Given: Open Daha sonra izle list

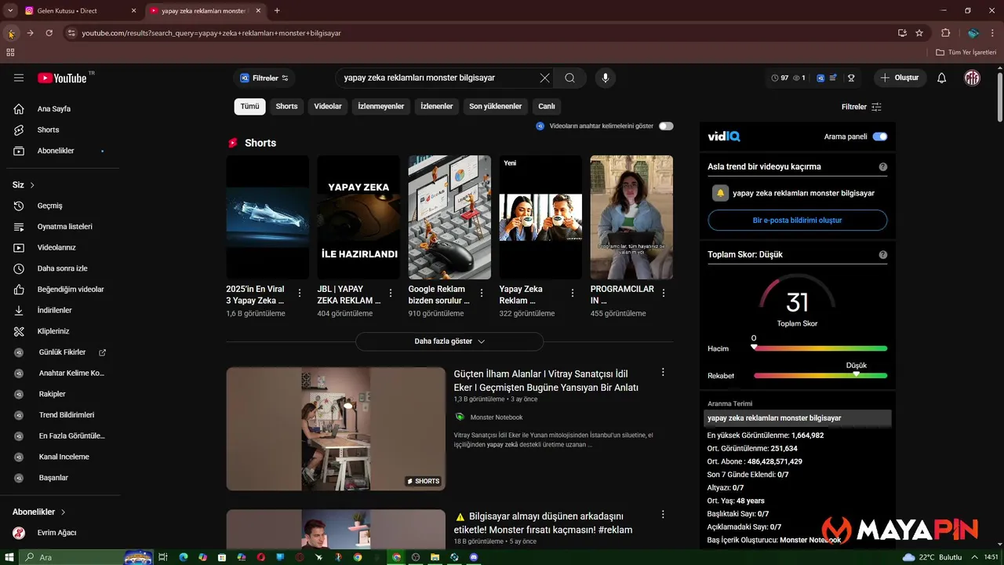Looking at the screenshot, I should (63, 268).
